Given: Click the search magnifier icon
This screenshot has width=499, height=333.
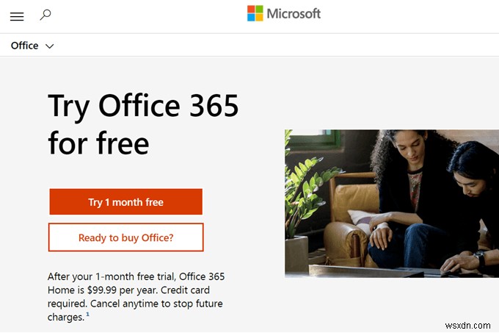Looking at the screenshot, I should point(45,15).
